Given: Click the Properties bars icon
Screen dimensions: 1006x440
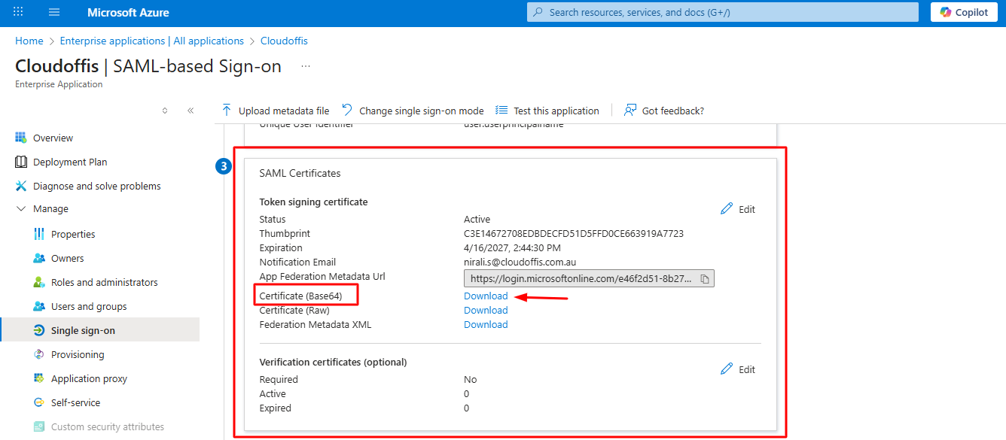Looking at the screenshot, I should [x=39, y=234].
